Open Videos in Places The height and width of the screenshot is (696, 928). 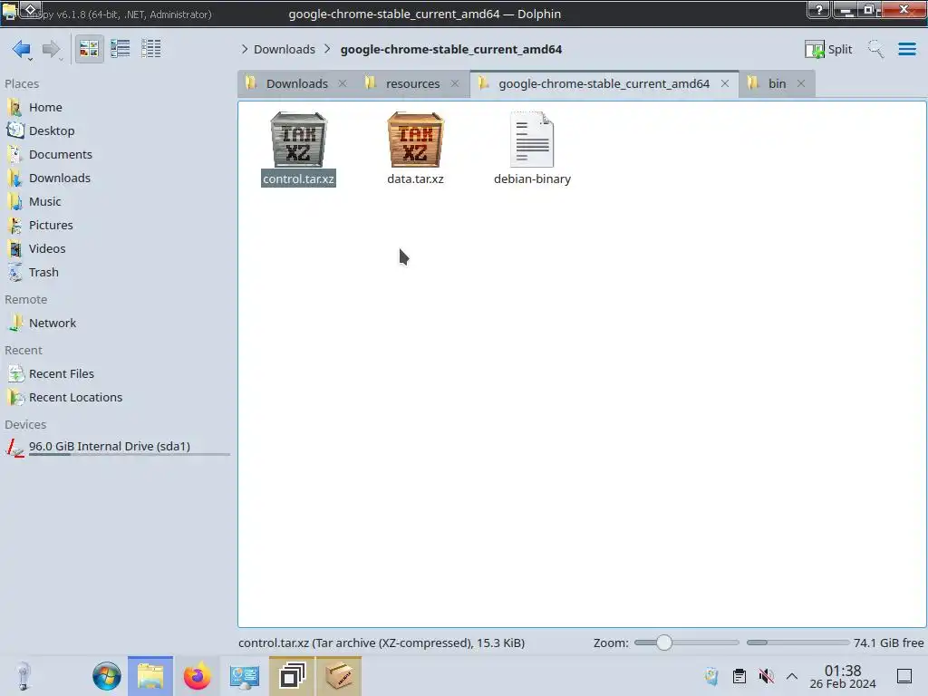point(47,249)
